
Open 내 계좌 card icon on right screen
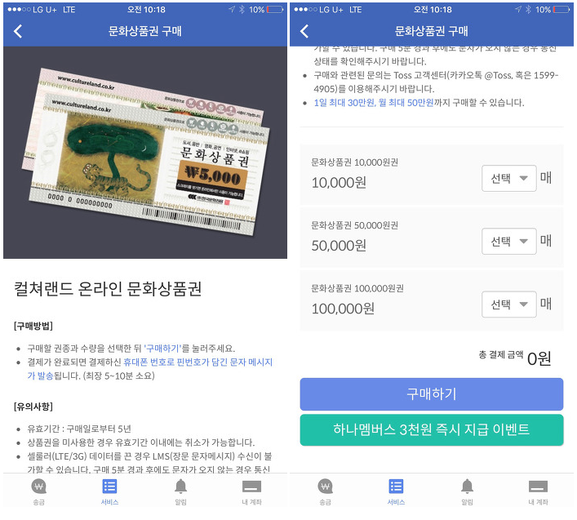pyautogui.click(x=538, y=487)
